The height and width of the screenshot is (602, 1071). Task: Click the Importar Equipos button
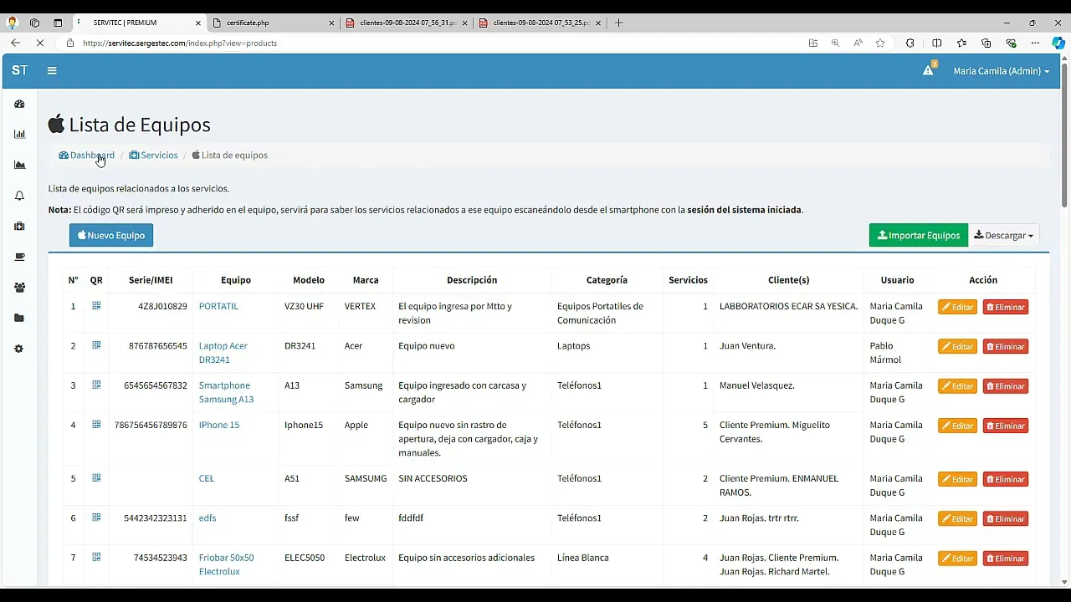coord(919,235)
